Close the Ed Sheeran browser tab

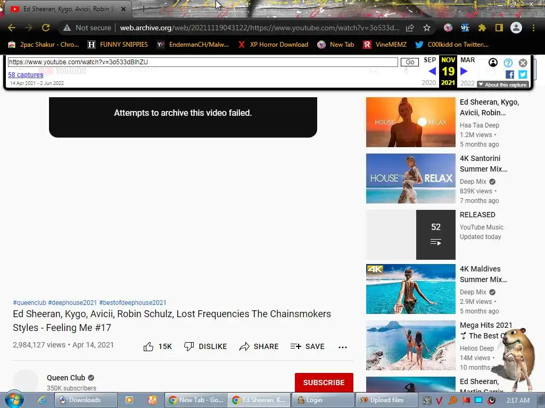[123, 9]
